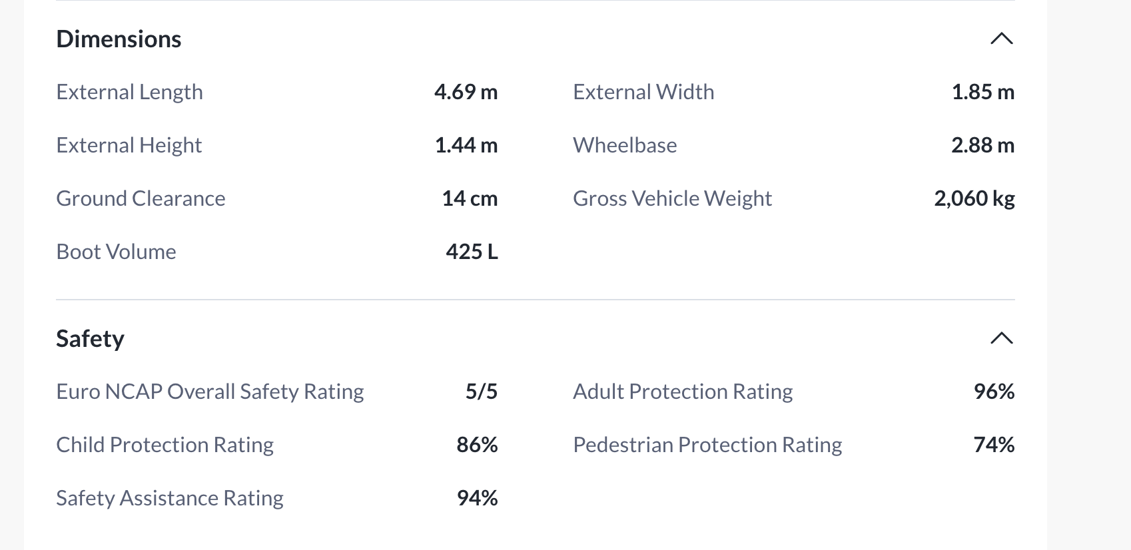
Task: Select the External Width label
Action: 643,92
